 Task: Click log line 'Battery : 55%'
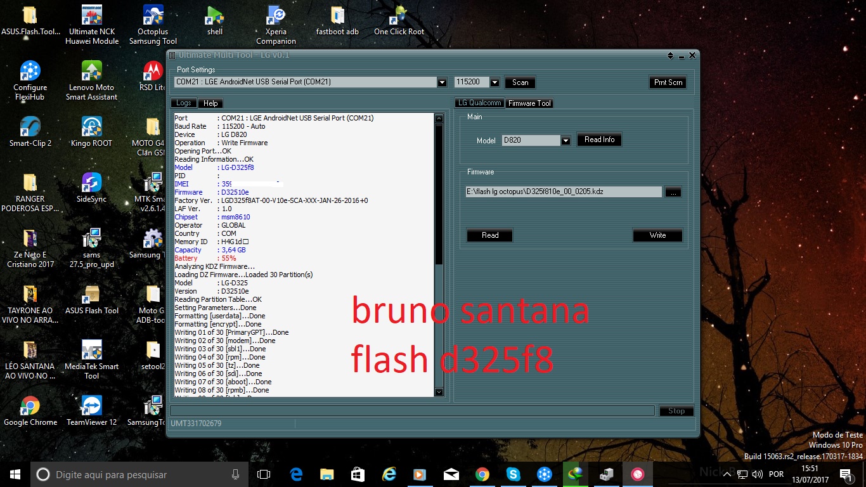(x=205, y=258)
